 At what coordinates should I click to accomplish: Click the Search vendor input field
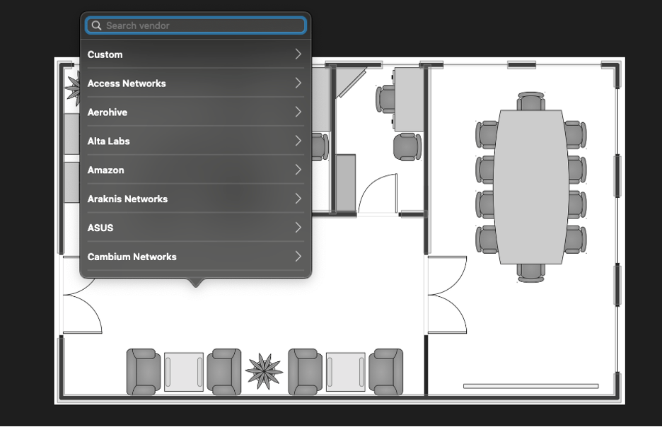click(x=195, y=25)
